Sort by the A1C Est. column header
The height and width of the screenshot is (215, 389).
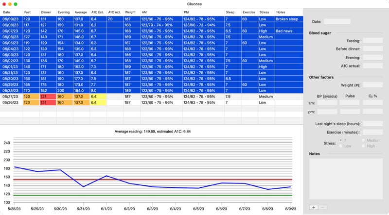pos(98,12)
